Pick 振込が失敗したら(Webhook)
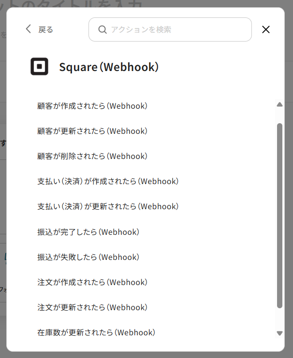 [x=88, y=257]
